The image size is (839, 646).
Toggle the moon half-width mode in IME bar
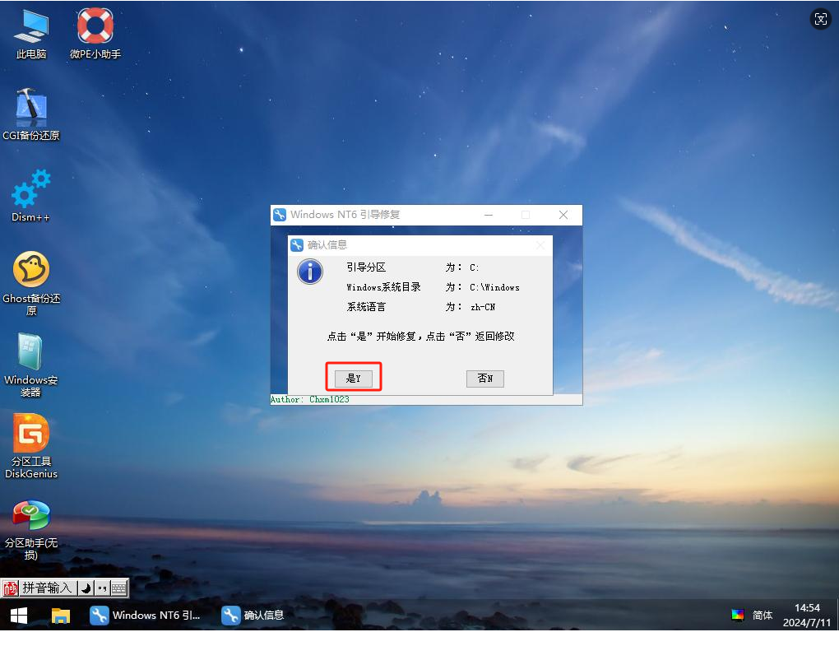[86, 588]
